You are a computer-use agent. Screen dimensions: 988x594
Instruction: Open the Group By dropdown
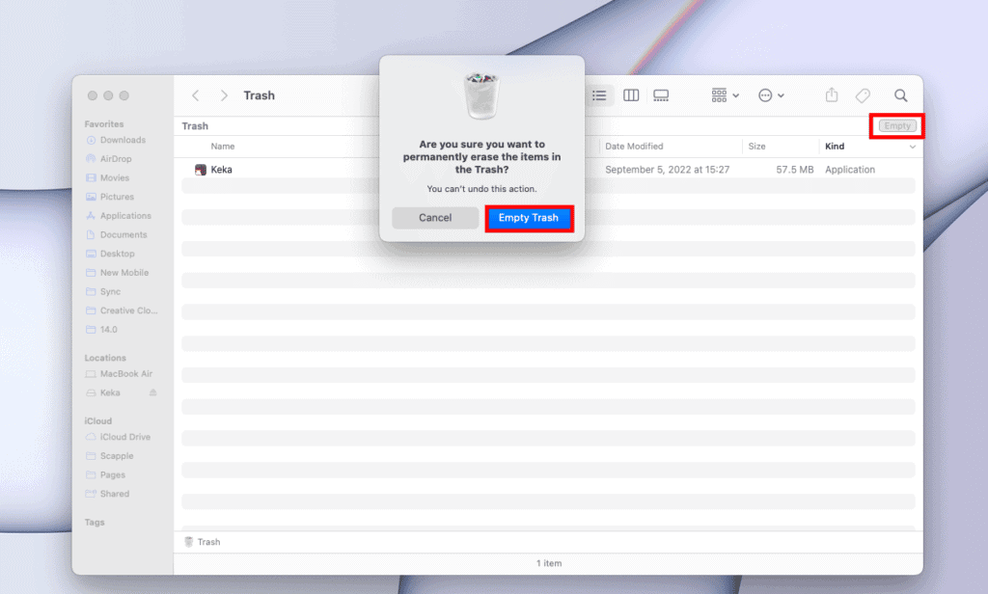coord(722,95)
